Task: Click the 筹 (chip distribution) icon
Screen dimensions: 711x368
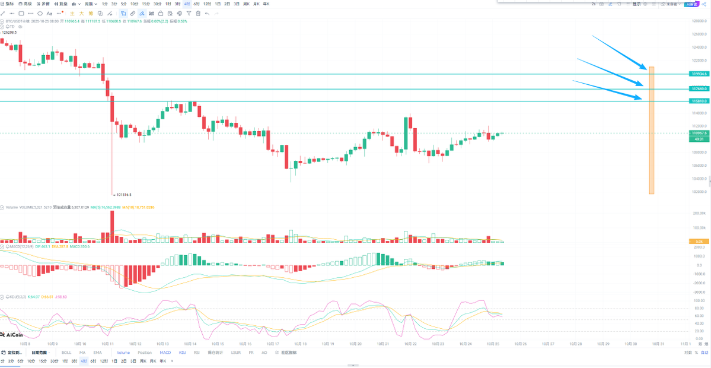Action: [x=91, y=14]
